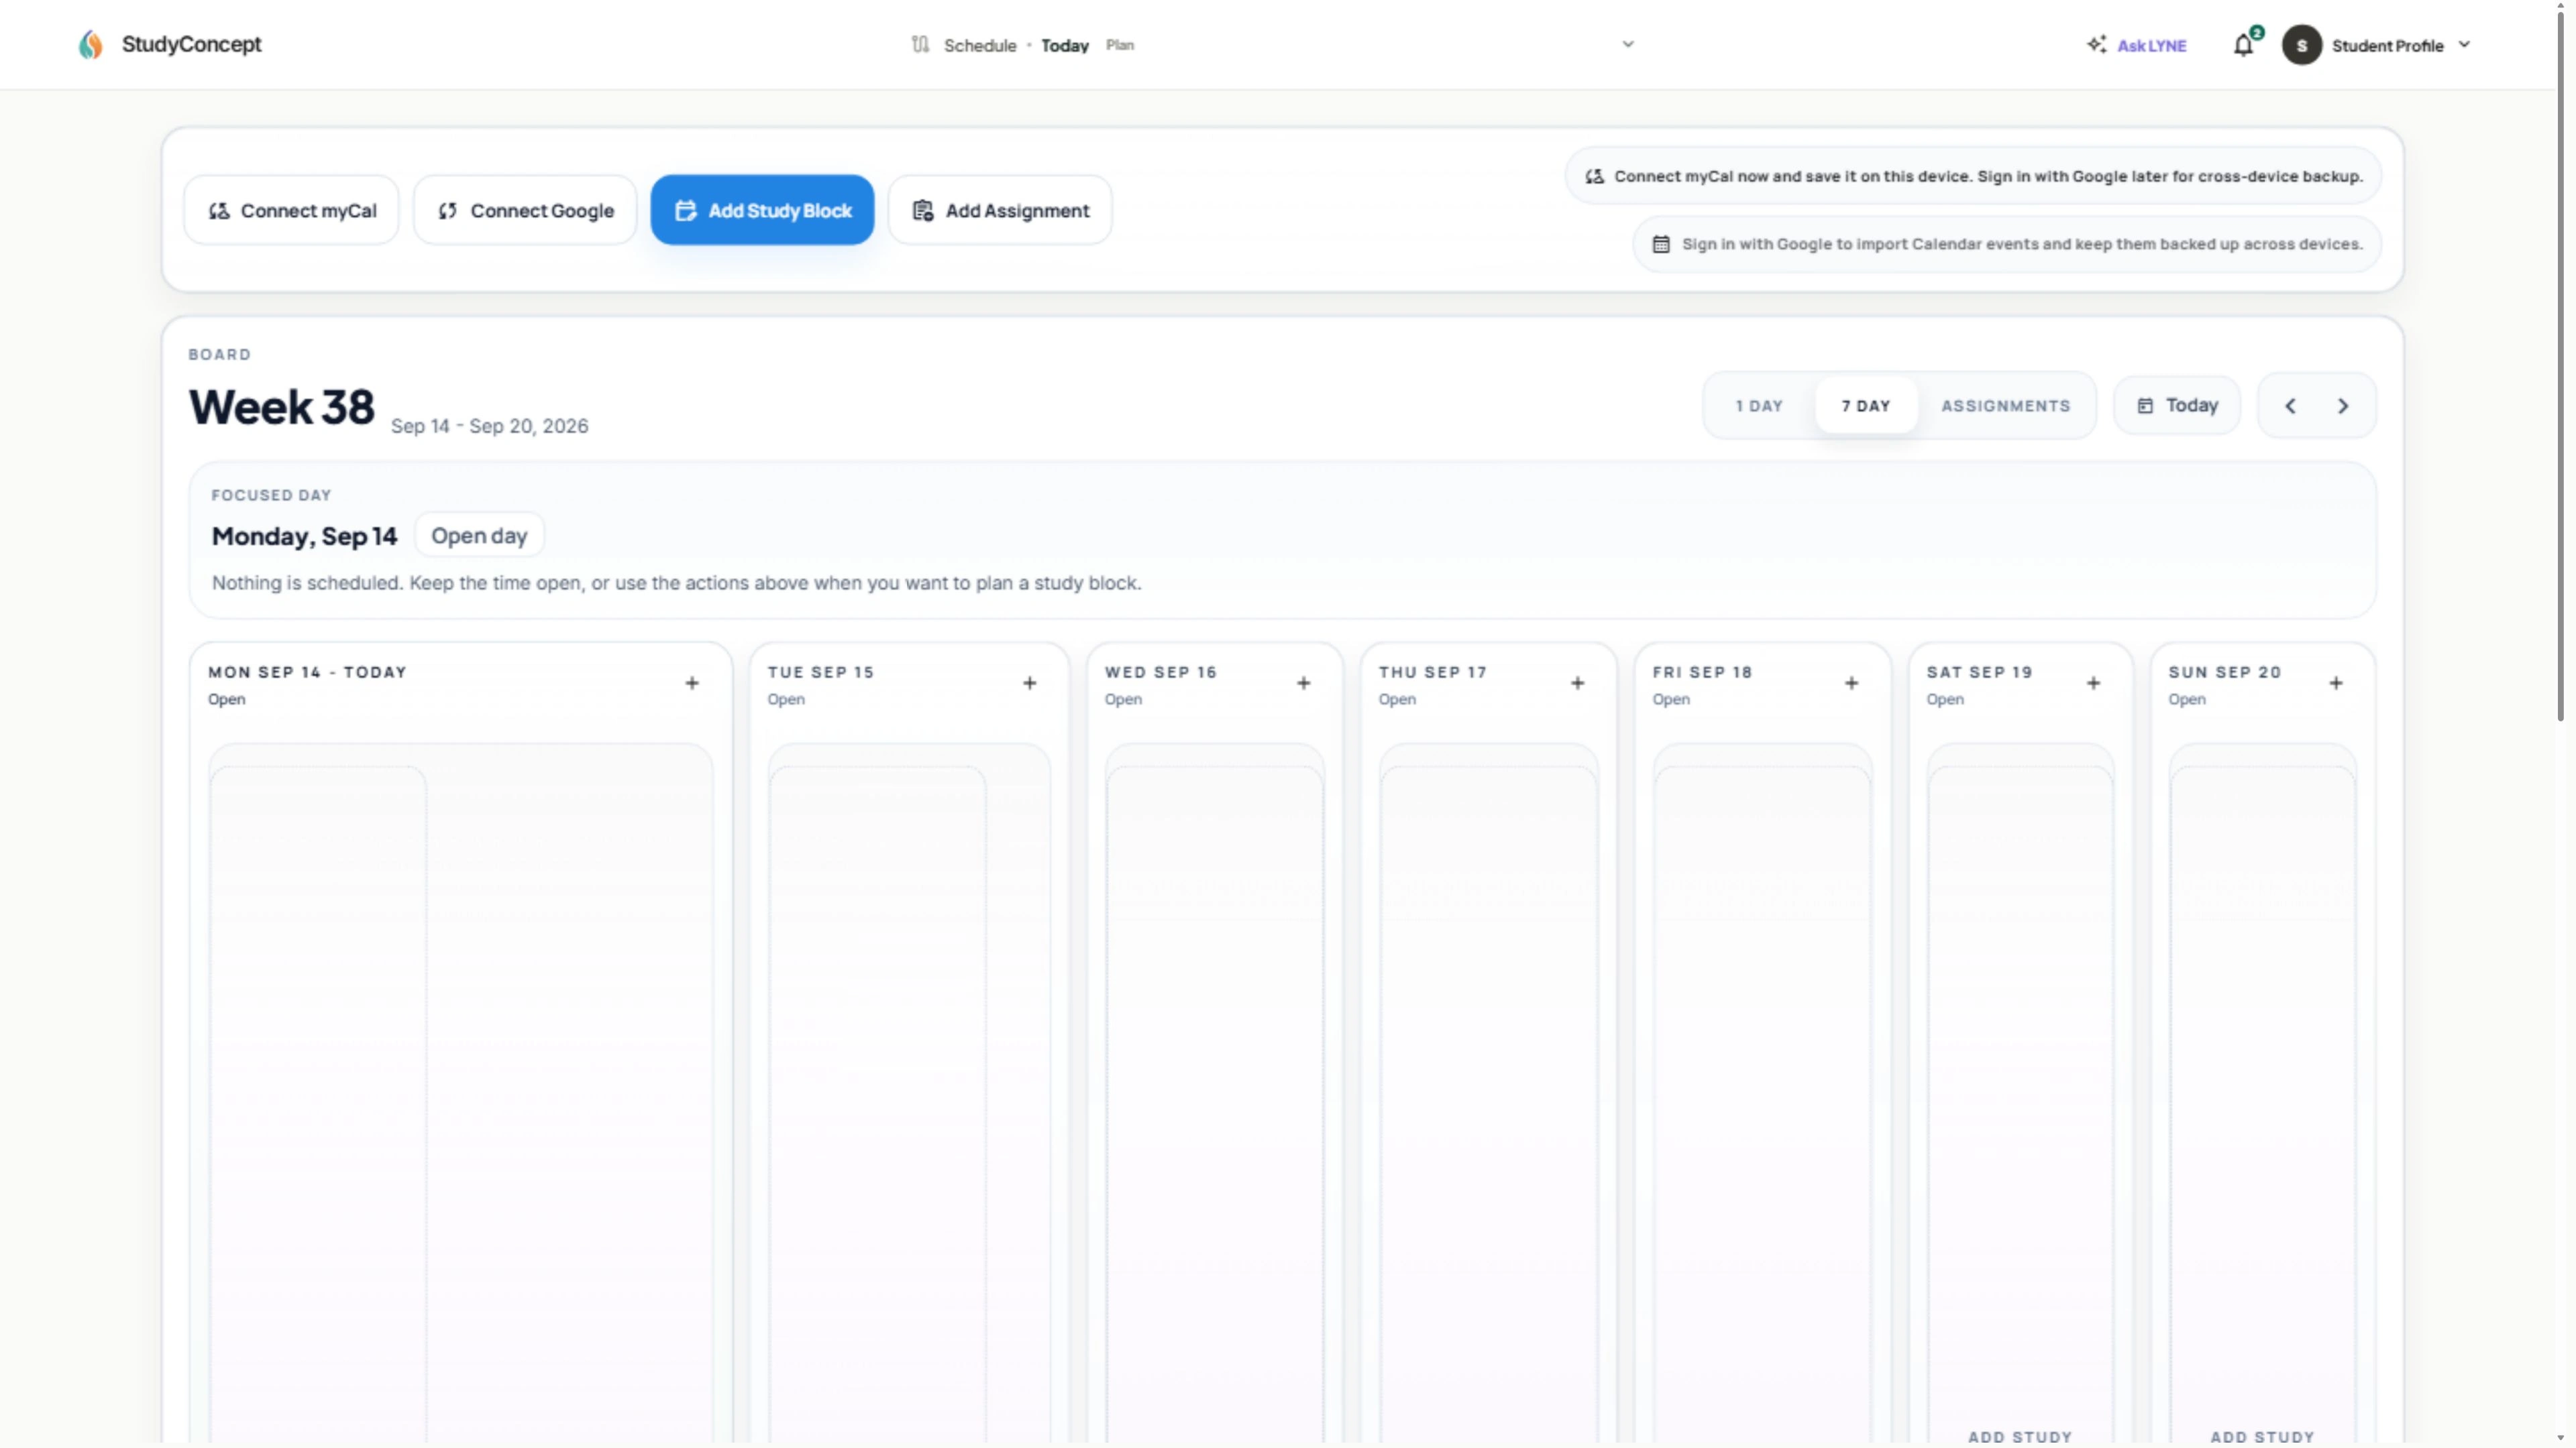Go to the next week arrow
The height and width of the screenshot is (1448, 2576).
[2343, 406]
